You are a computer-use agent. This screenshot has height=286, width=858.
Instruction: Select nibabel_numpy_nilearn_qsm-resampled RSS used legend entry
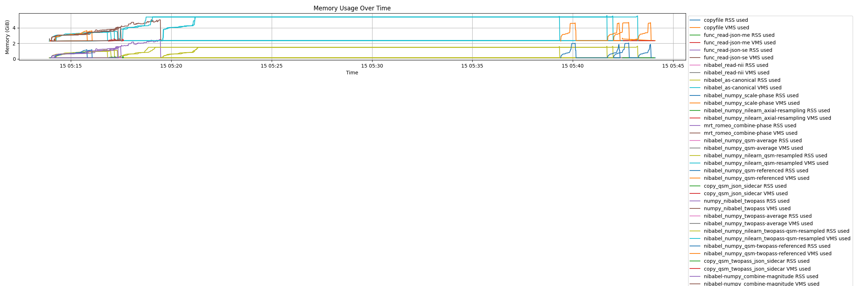click(x=758, y=156)
